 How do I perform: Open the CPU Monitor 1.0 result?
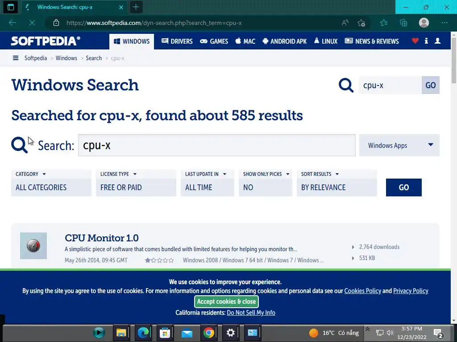[102, 238]
